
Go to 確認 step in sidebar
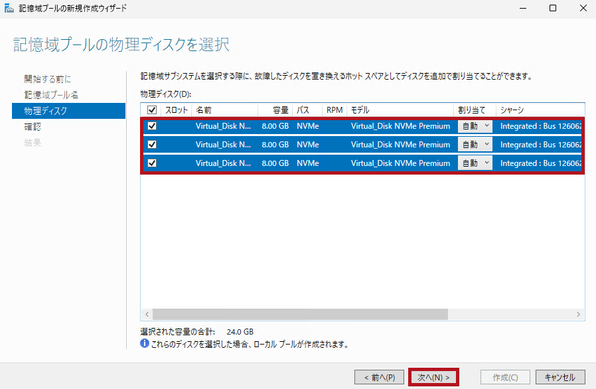tap(33, 127)
